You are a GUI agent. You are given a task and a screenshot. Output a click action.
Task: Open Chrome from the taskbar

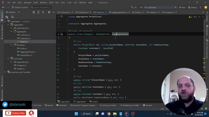[109, 114]
